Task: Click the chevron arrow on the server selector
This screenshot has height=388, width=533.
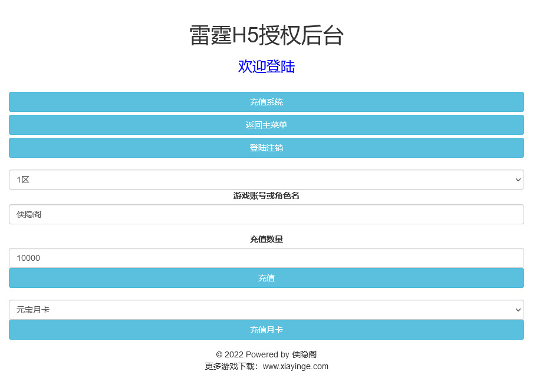Action: 518,180
